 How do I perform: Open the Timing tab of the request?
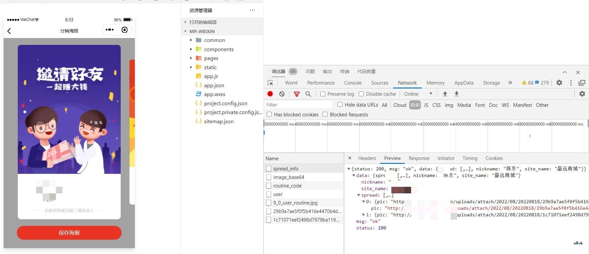(470, 158)
